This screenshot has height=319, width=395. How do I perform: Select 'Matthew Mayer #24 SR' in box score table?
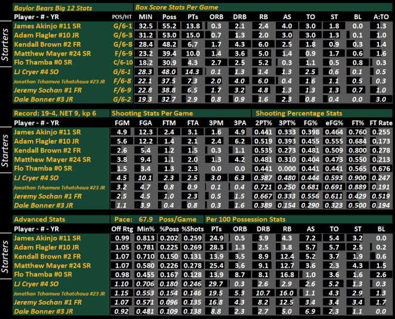[x=53, y=53]
